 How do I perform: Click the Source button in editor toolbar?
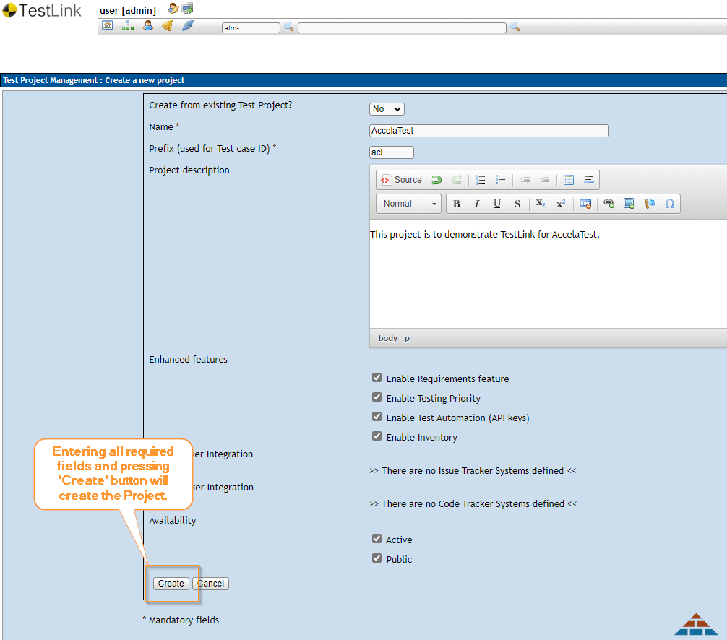(401, 180)
